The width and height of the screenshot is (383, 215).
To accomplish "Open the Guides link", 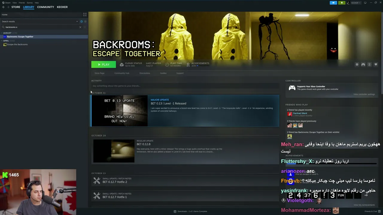I will pyautogui.click(x=163, y=73).
